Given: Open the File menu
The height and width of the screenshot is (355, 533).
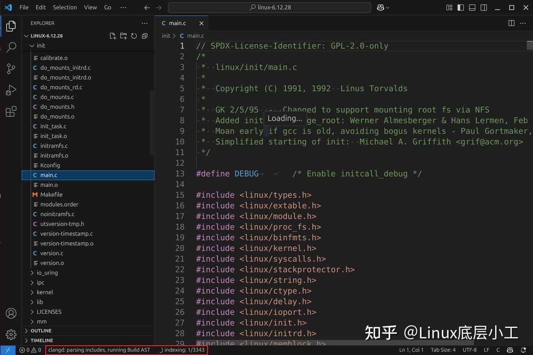Looking at the screenshot, I should tap(24, 7).
